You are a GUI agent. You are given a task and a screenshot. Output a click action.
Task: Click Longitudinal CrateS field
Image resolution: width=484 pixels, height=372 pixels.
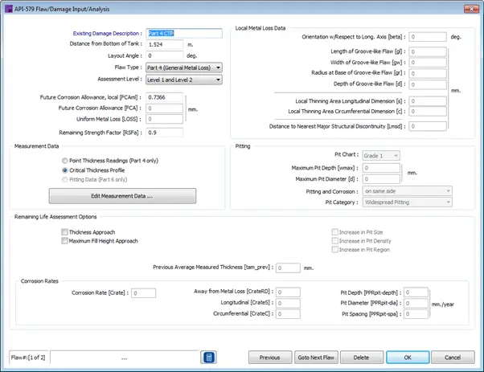click(288, 303)
